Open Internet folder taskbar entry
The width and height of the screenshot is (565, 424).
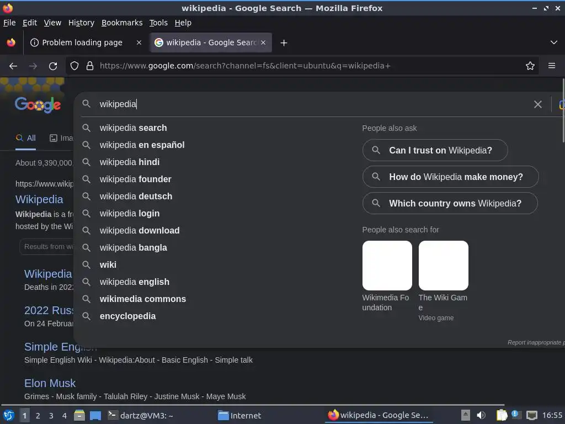pyautogui.click(x=239, y=415)
